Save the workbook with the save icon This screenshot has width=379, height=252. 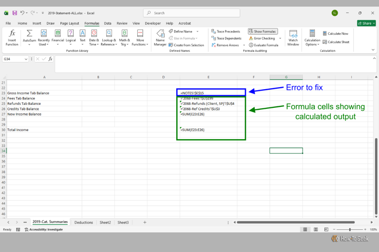15,13
